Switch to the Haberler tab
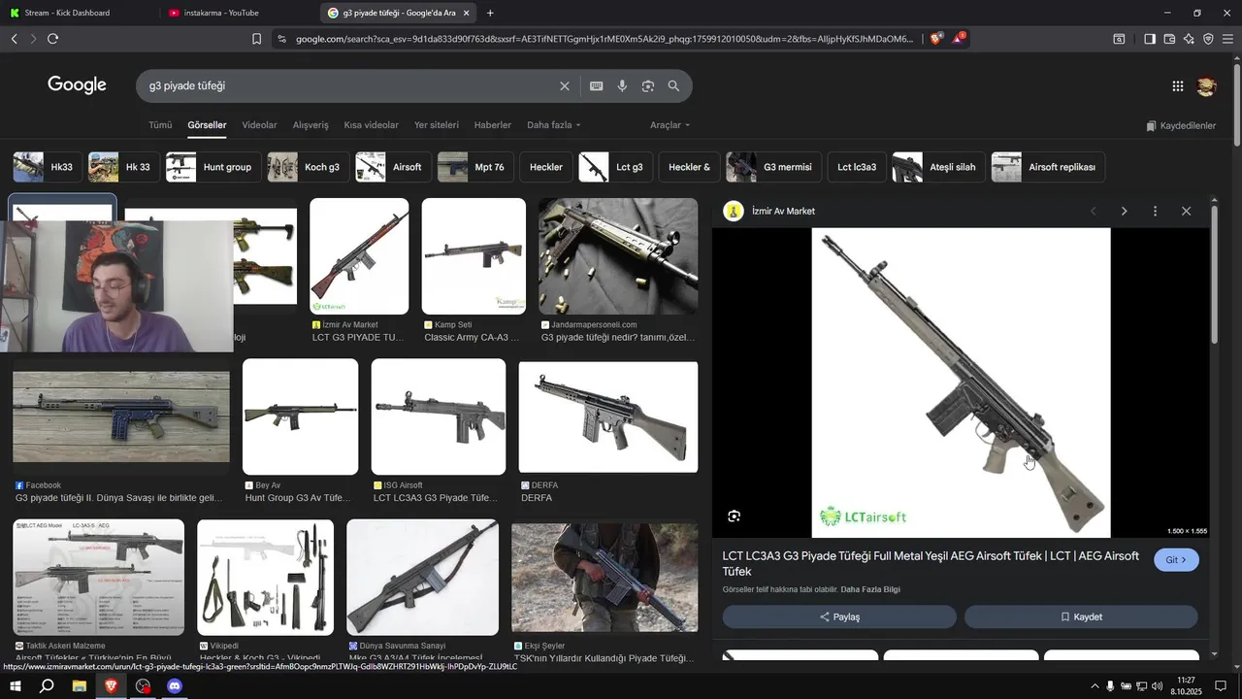1242x699 pixels. (x=493, y=125)
